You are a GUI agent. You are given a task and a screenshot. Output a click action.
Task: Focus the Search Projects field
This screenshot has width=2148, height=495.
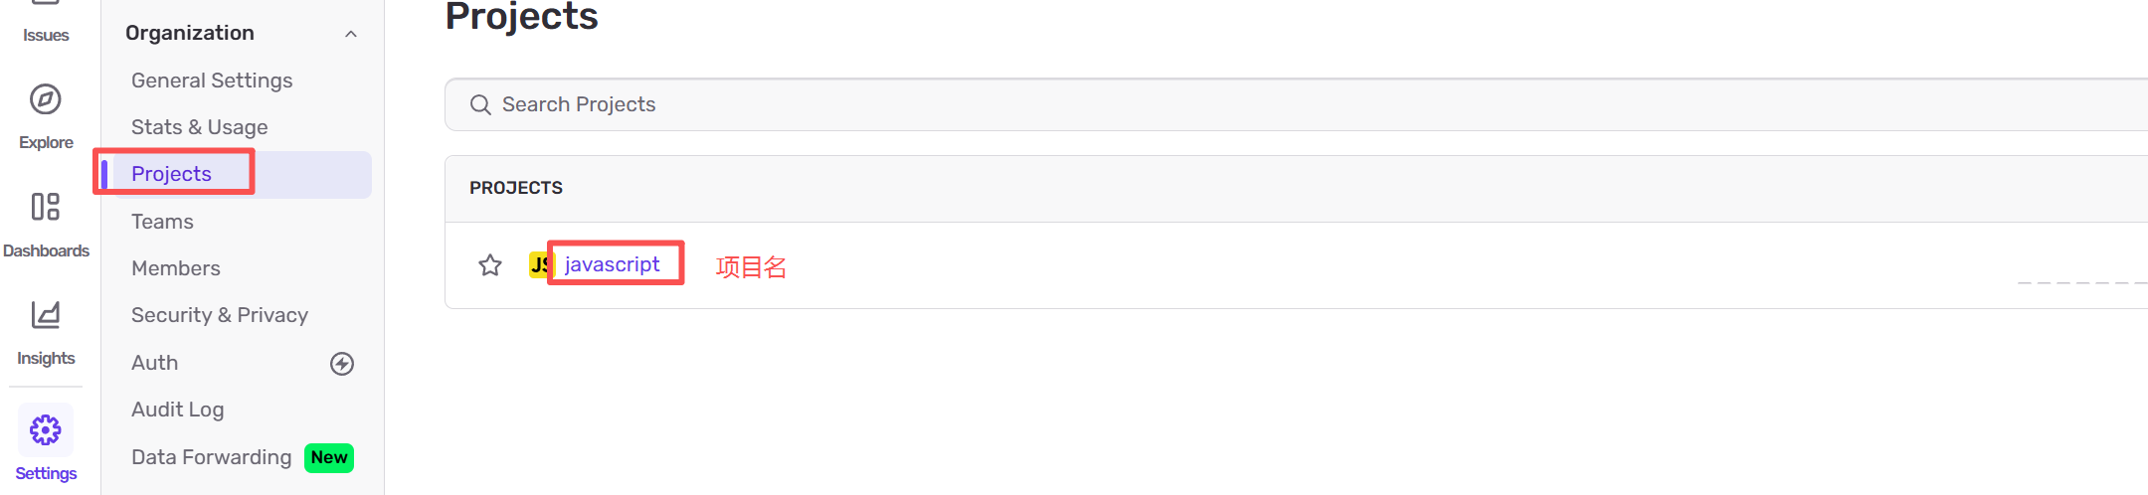coord(1193,105)
